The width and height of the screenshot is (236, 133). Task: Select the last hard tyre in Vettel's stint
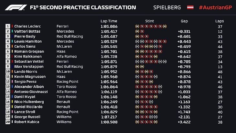[165, 61]
